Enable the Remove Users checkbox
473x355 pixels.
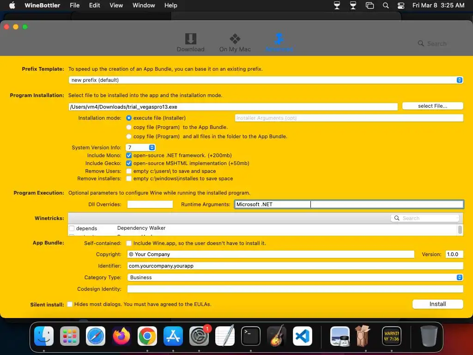click(129, 171)
